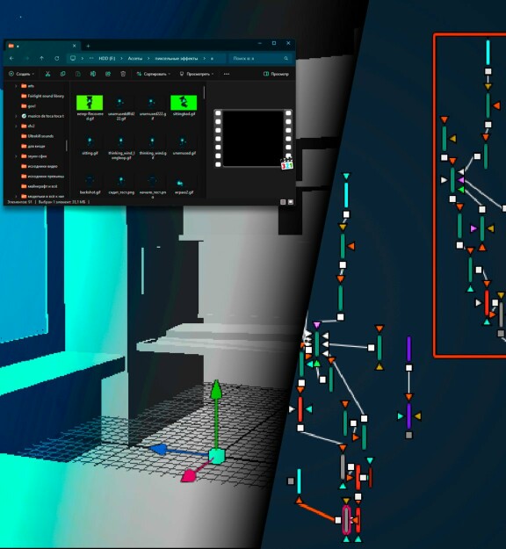
Task: Click the Cut scissors icon in Explorer toolbar
Action: (47, 74)
